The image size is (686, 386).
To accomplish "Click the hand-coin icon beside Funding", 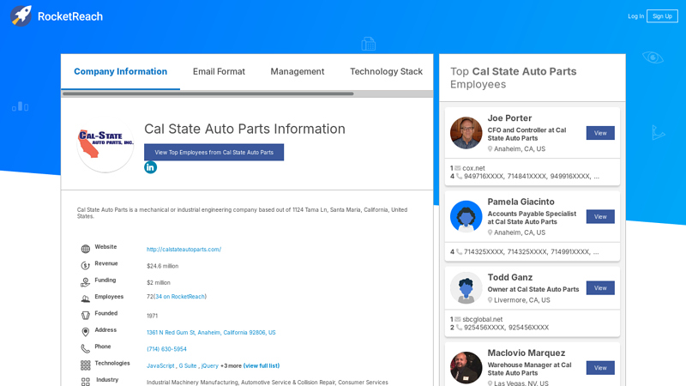I will (85, 282).
